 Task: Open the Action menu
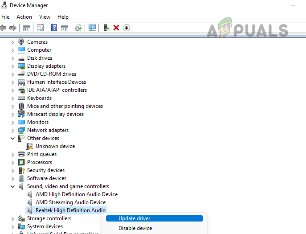click(24, 17)
